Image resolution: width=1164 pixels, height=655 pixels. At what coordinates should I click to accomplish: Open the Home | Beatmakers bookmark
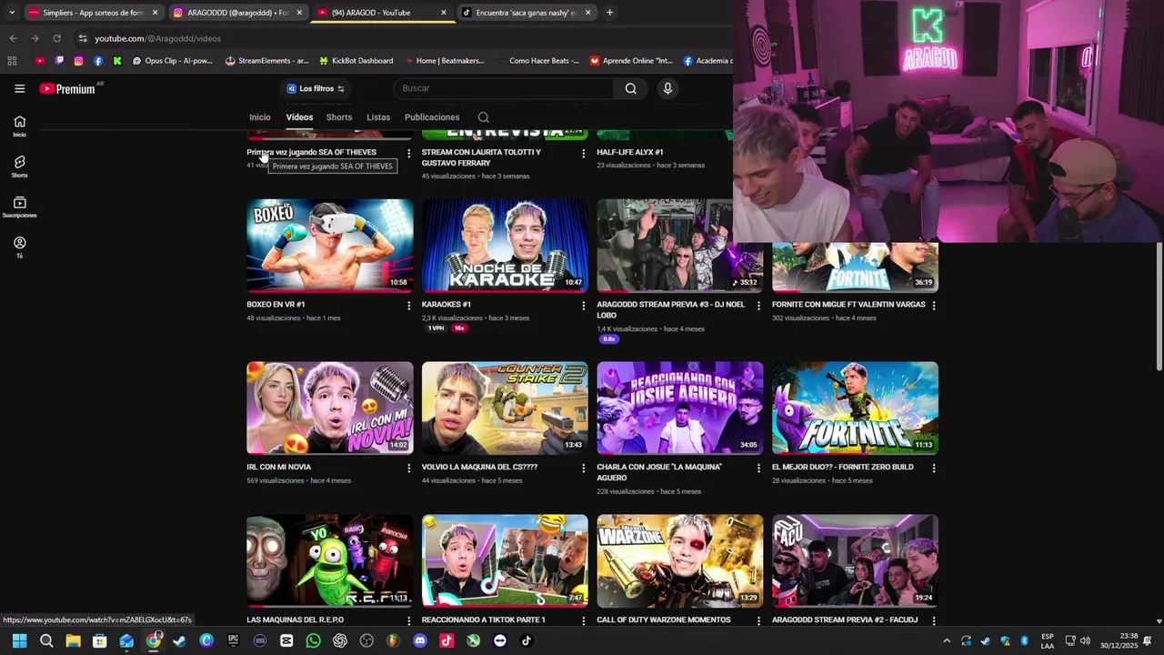[444, 61]
